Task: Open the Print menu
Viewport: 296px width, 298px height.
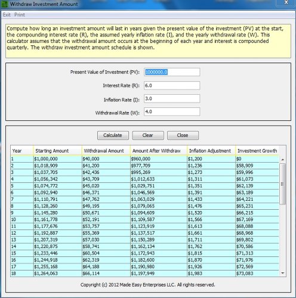Action: 20,15
